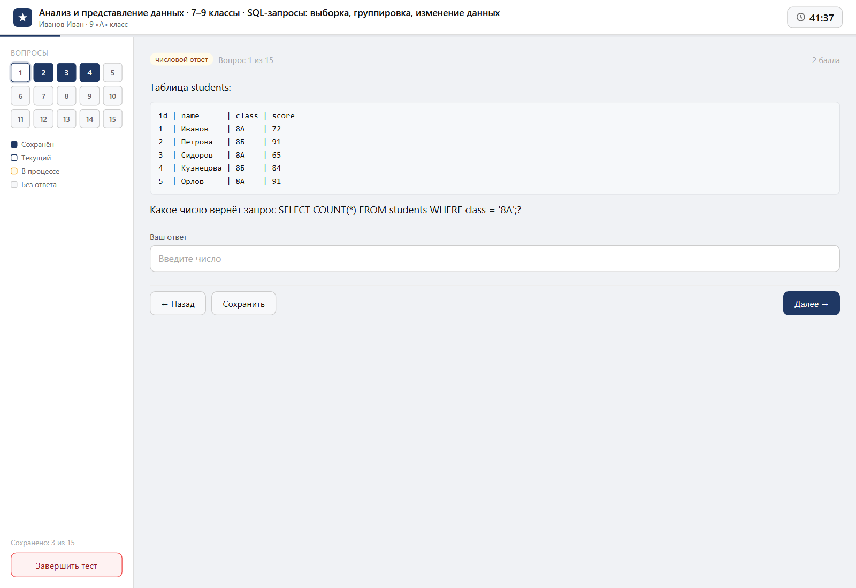Screen dimensions: 856x588
Task: Save the answer with Сохранить
Action: (243, 304)
